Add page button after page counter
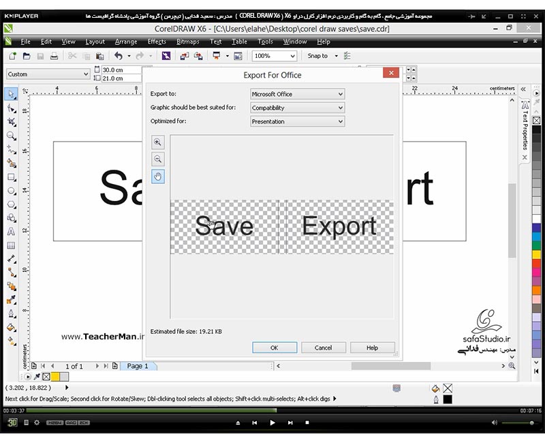Image resolution: width=545 pixels, height=443 pixels. [114, 366]
